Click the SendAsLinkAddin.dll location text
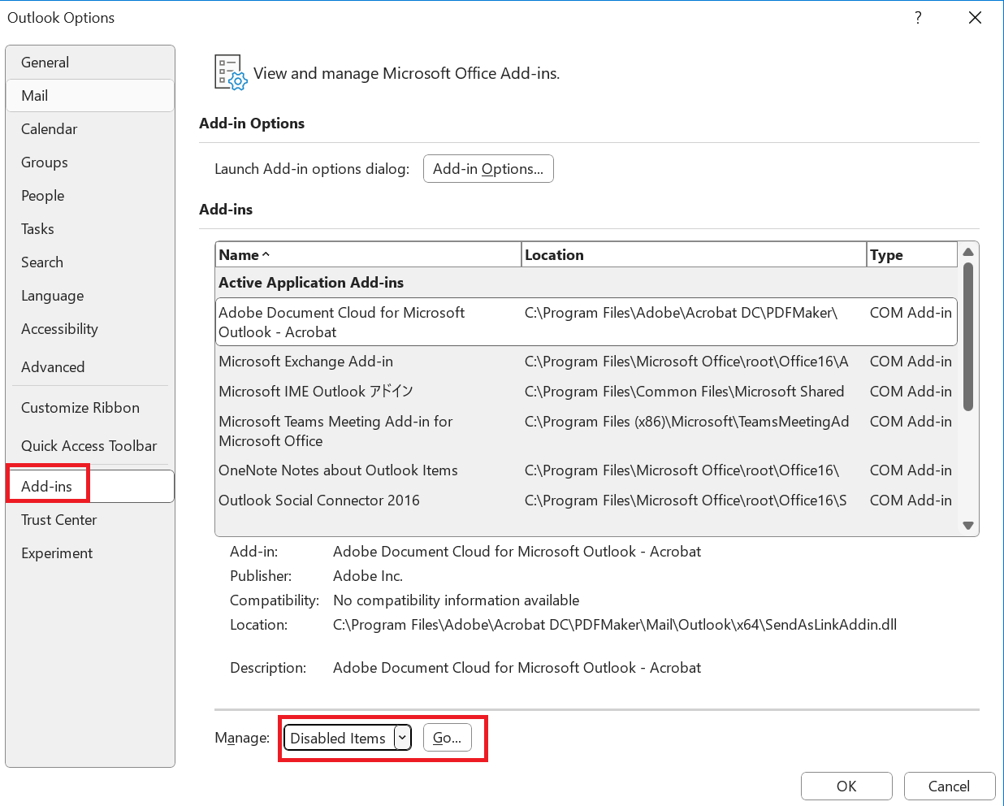Screen dimensions: 1004x806 (615, 625)
